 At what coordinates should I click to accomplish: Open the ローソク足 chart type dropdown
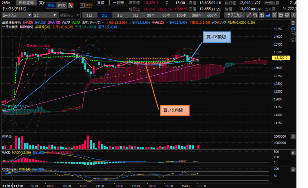[x=17, y=15]
